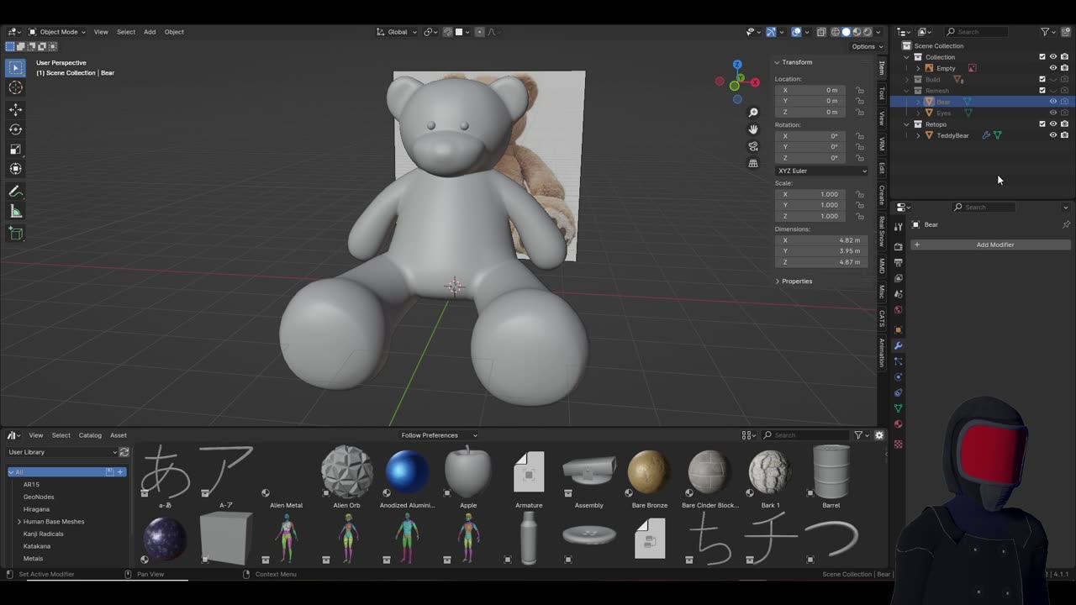
Task: Open the viewport Options dropdown
Action: (867, 46)
